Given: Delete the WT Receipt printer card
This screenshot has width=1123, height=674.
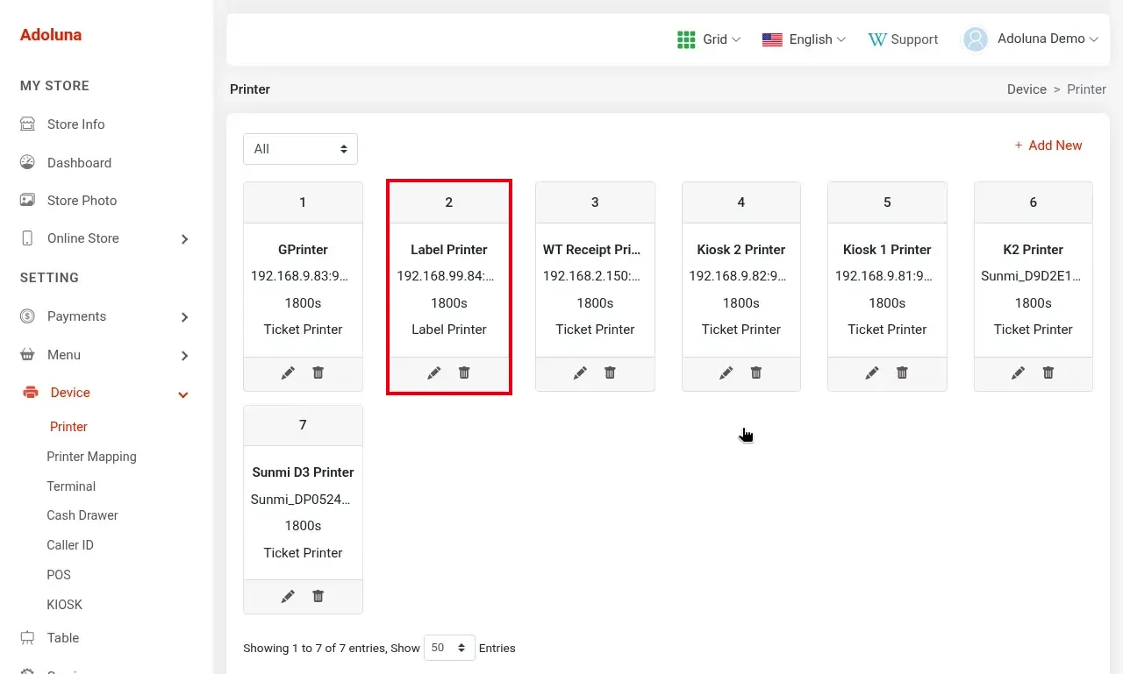Looking at the screenshot, I should click(x=610, y=372).
